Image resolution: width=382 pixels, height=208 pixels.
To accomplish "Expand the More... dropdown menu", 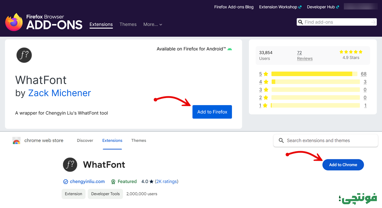I will click(153, 24).
